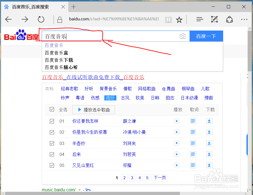Go to results page 2
Viewport: 253px width, 195px height.
coord(124,178)
